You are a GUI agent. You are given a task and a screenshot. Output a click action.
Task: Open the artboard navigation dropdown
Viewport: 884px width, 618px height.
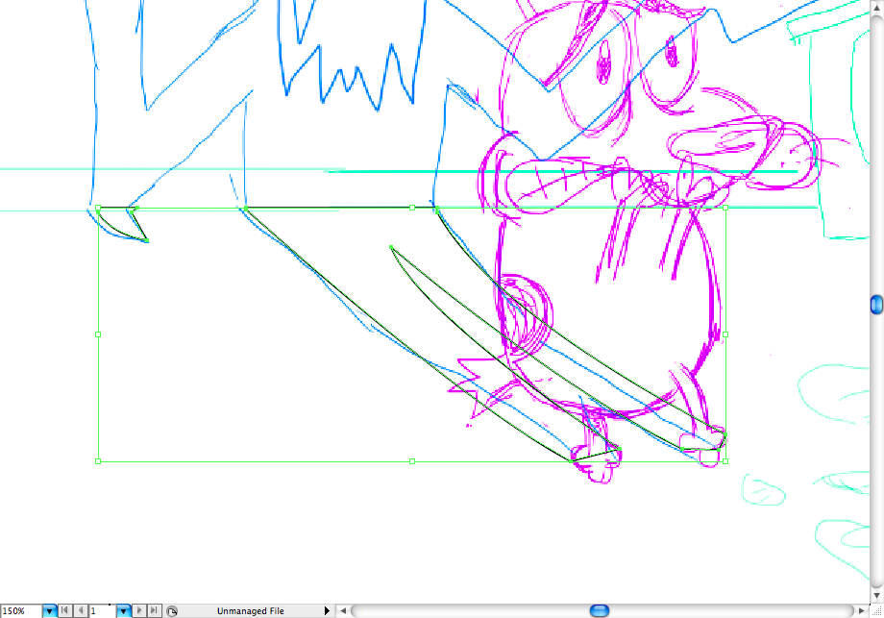(123, 610)
